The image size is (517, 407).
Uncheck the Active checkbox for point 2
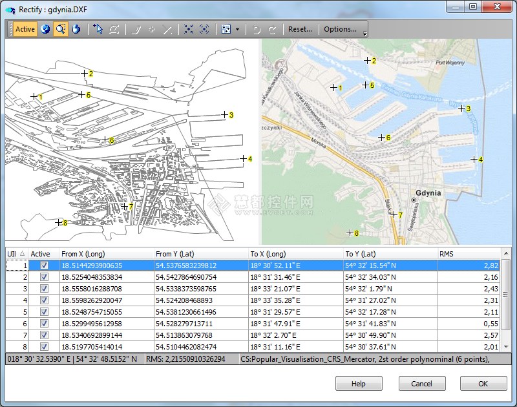pos(44,277)
